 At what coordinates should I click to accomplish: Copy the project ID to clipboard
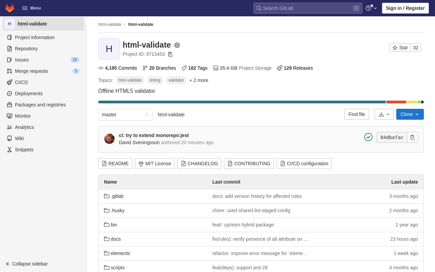tap(170, 54)
